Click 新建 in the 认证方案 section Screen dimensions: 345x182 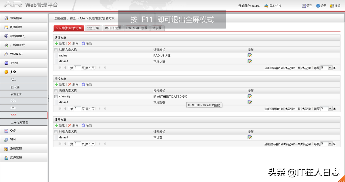click(60, 43)
